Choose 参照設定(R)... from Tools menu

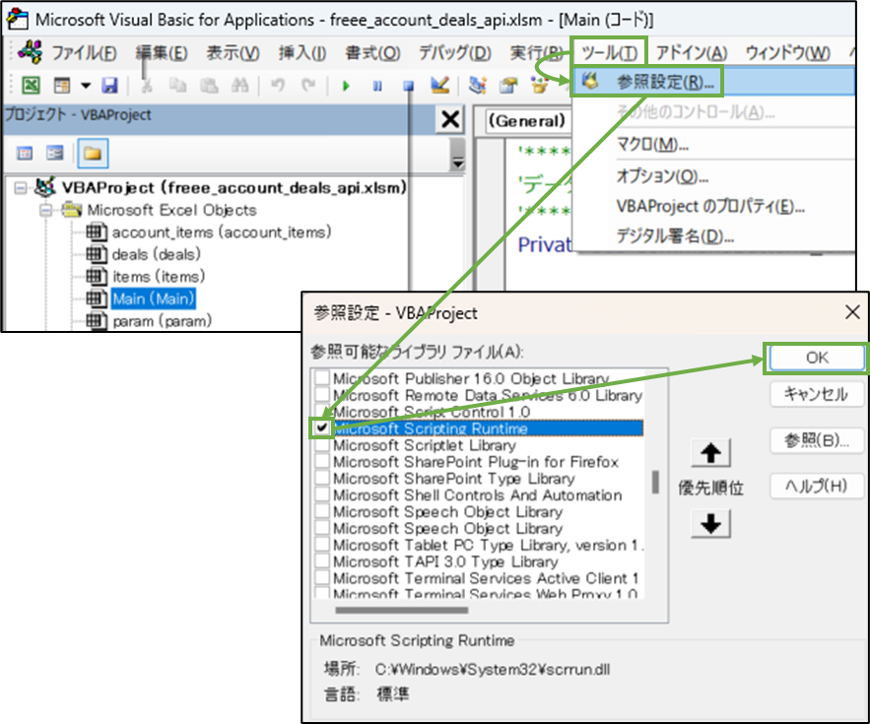tap(713, 82)
